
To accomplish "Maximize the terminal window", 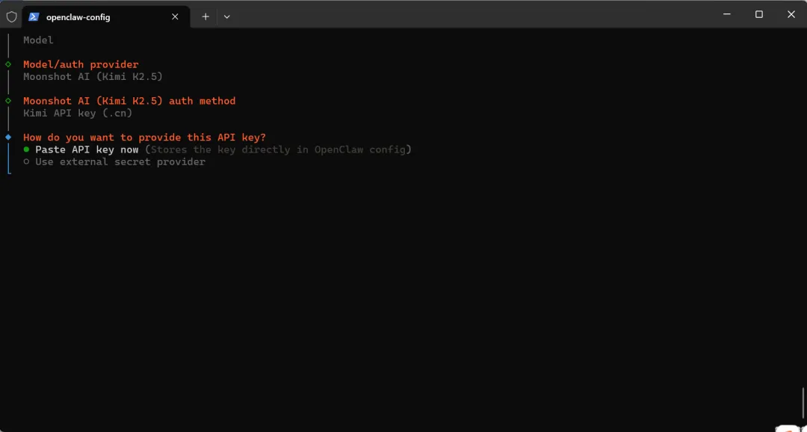I will (x=758, y=14).
